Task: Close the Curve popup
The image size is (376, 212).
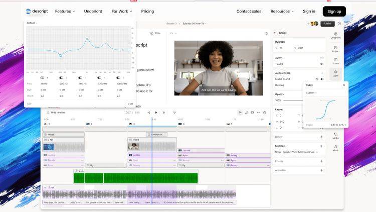Action: click(x=344, y=85)
